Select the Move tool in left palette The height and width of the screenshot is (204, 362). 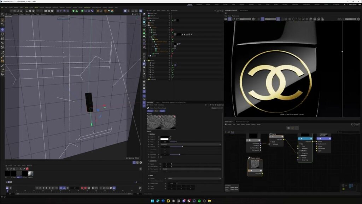[2, 30]
